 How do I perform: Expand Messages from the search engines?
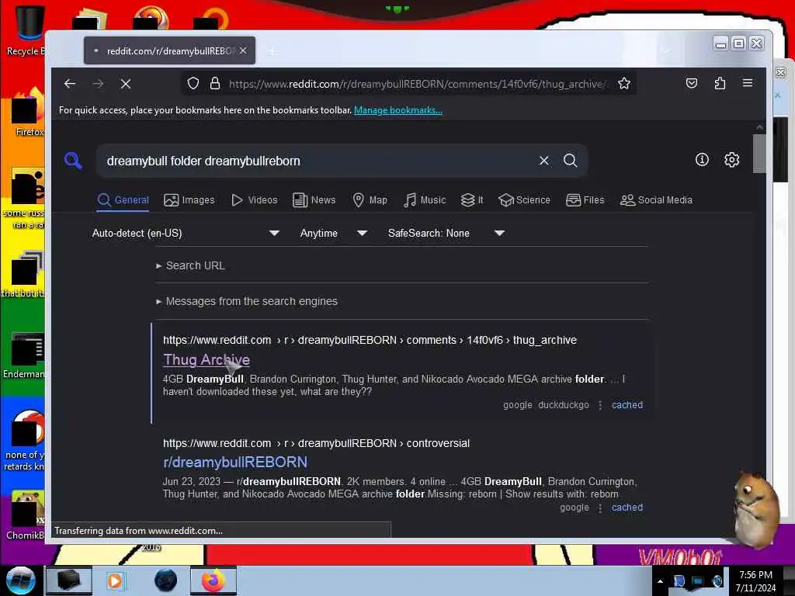(246, 301)
